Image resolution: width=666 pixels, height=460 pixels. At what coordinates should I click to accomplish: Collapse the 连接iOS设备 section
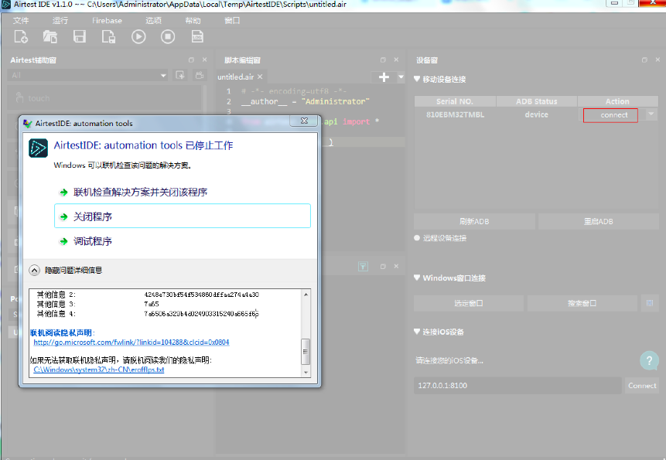pyautogui.click(x=417, y=332)
